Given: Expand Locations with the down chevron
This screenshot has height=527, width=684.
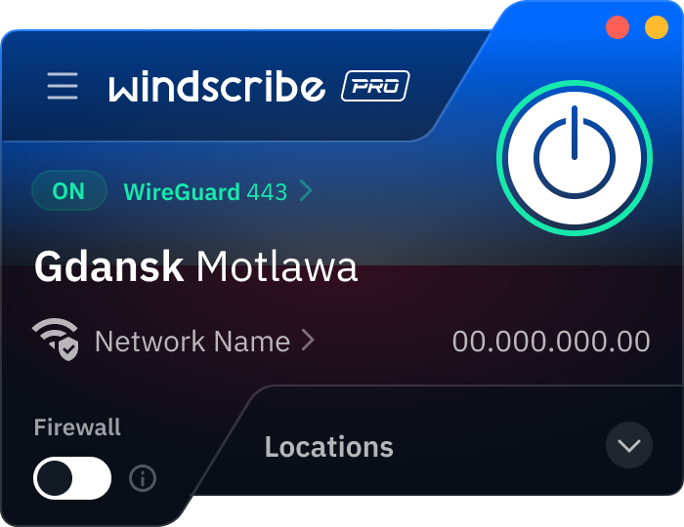Looking at the screenshot, I should 629,445.
